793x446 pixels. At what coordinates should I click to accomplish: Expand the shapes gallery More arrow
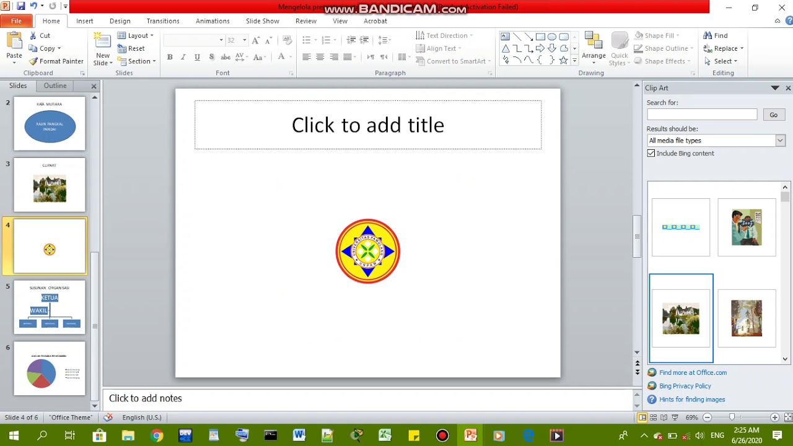pyautogui.click(x=574, y=60)
